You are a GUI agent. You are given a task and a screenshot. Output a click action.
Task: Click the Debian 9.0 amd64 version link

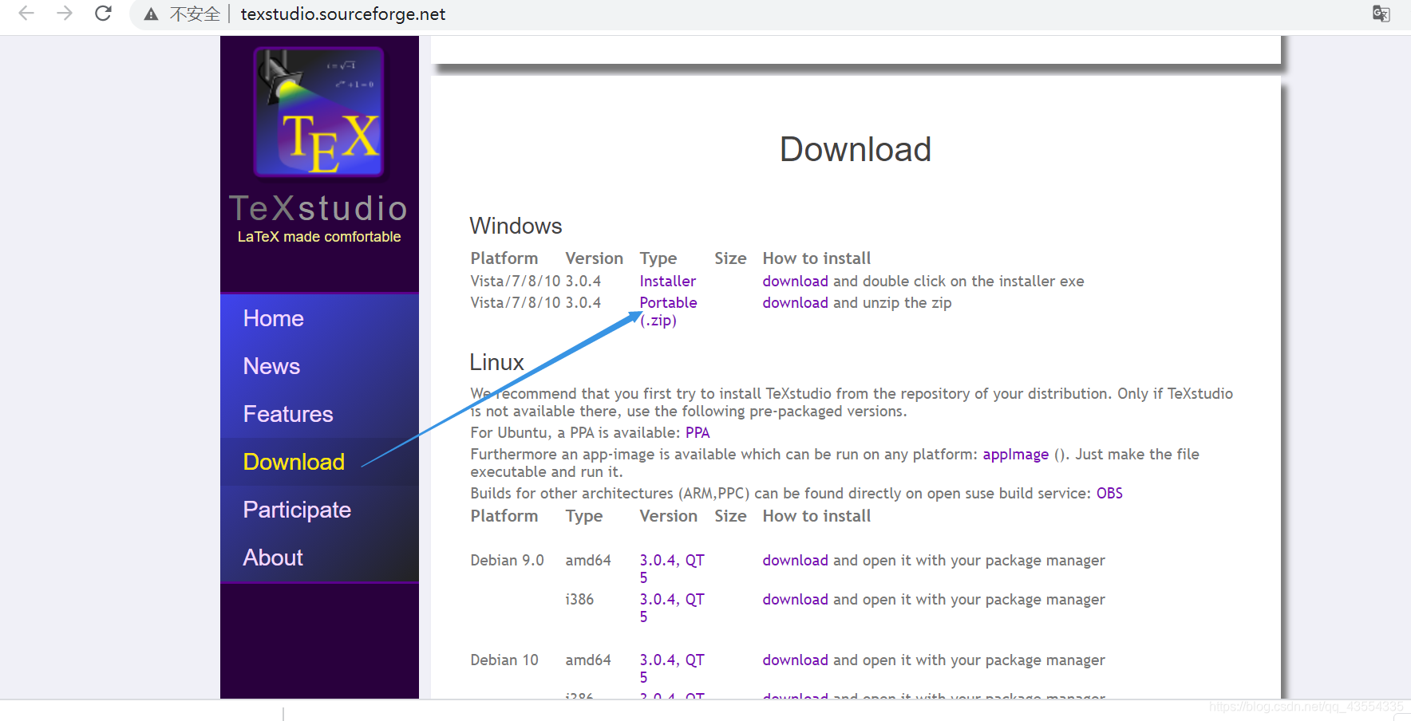[x=671, y=569]
